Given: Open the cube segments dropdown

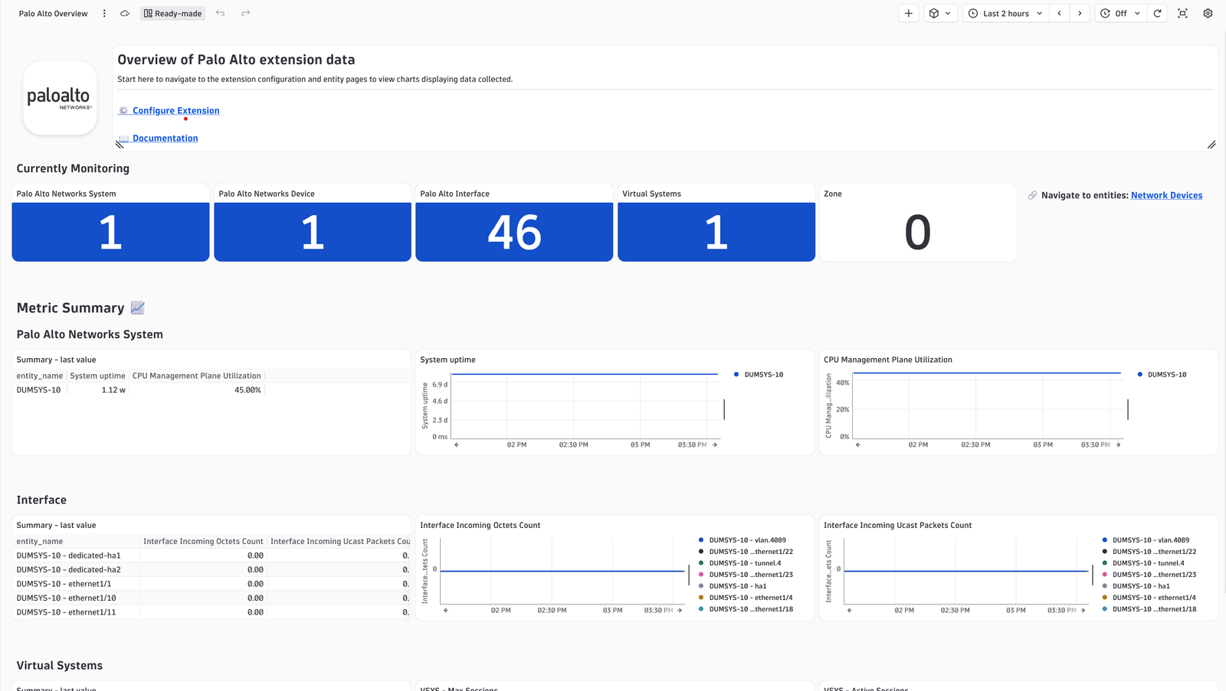Looking at the screenshot, I should tap(939, 13).
